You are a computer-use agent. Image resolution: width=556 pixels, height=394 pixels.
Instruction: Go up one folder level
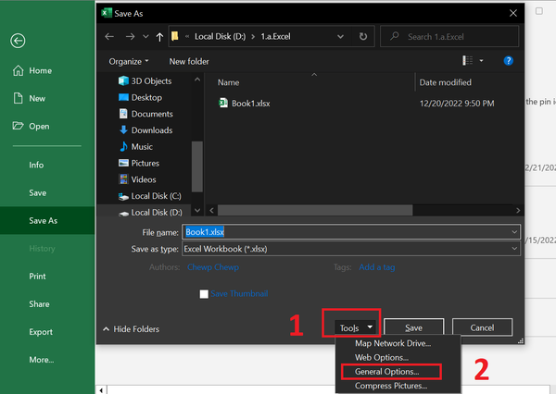tap(159, 37)
